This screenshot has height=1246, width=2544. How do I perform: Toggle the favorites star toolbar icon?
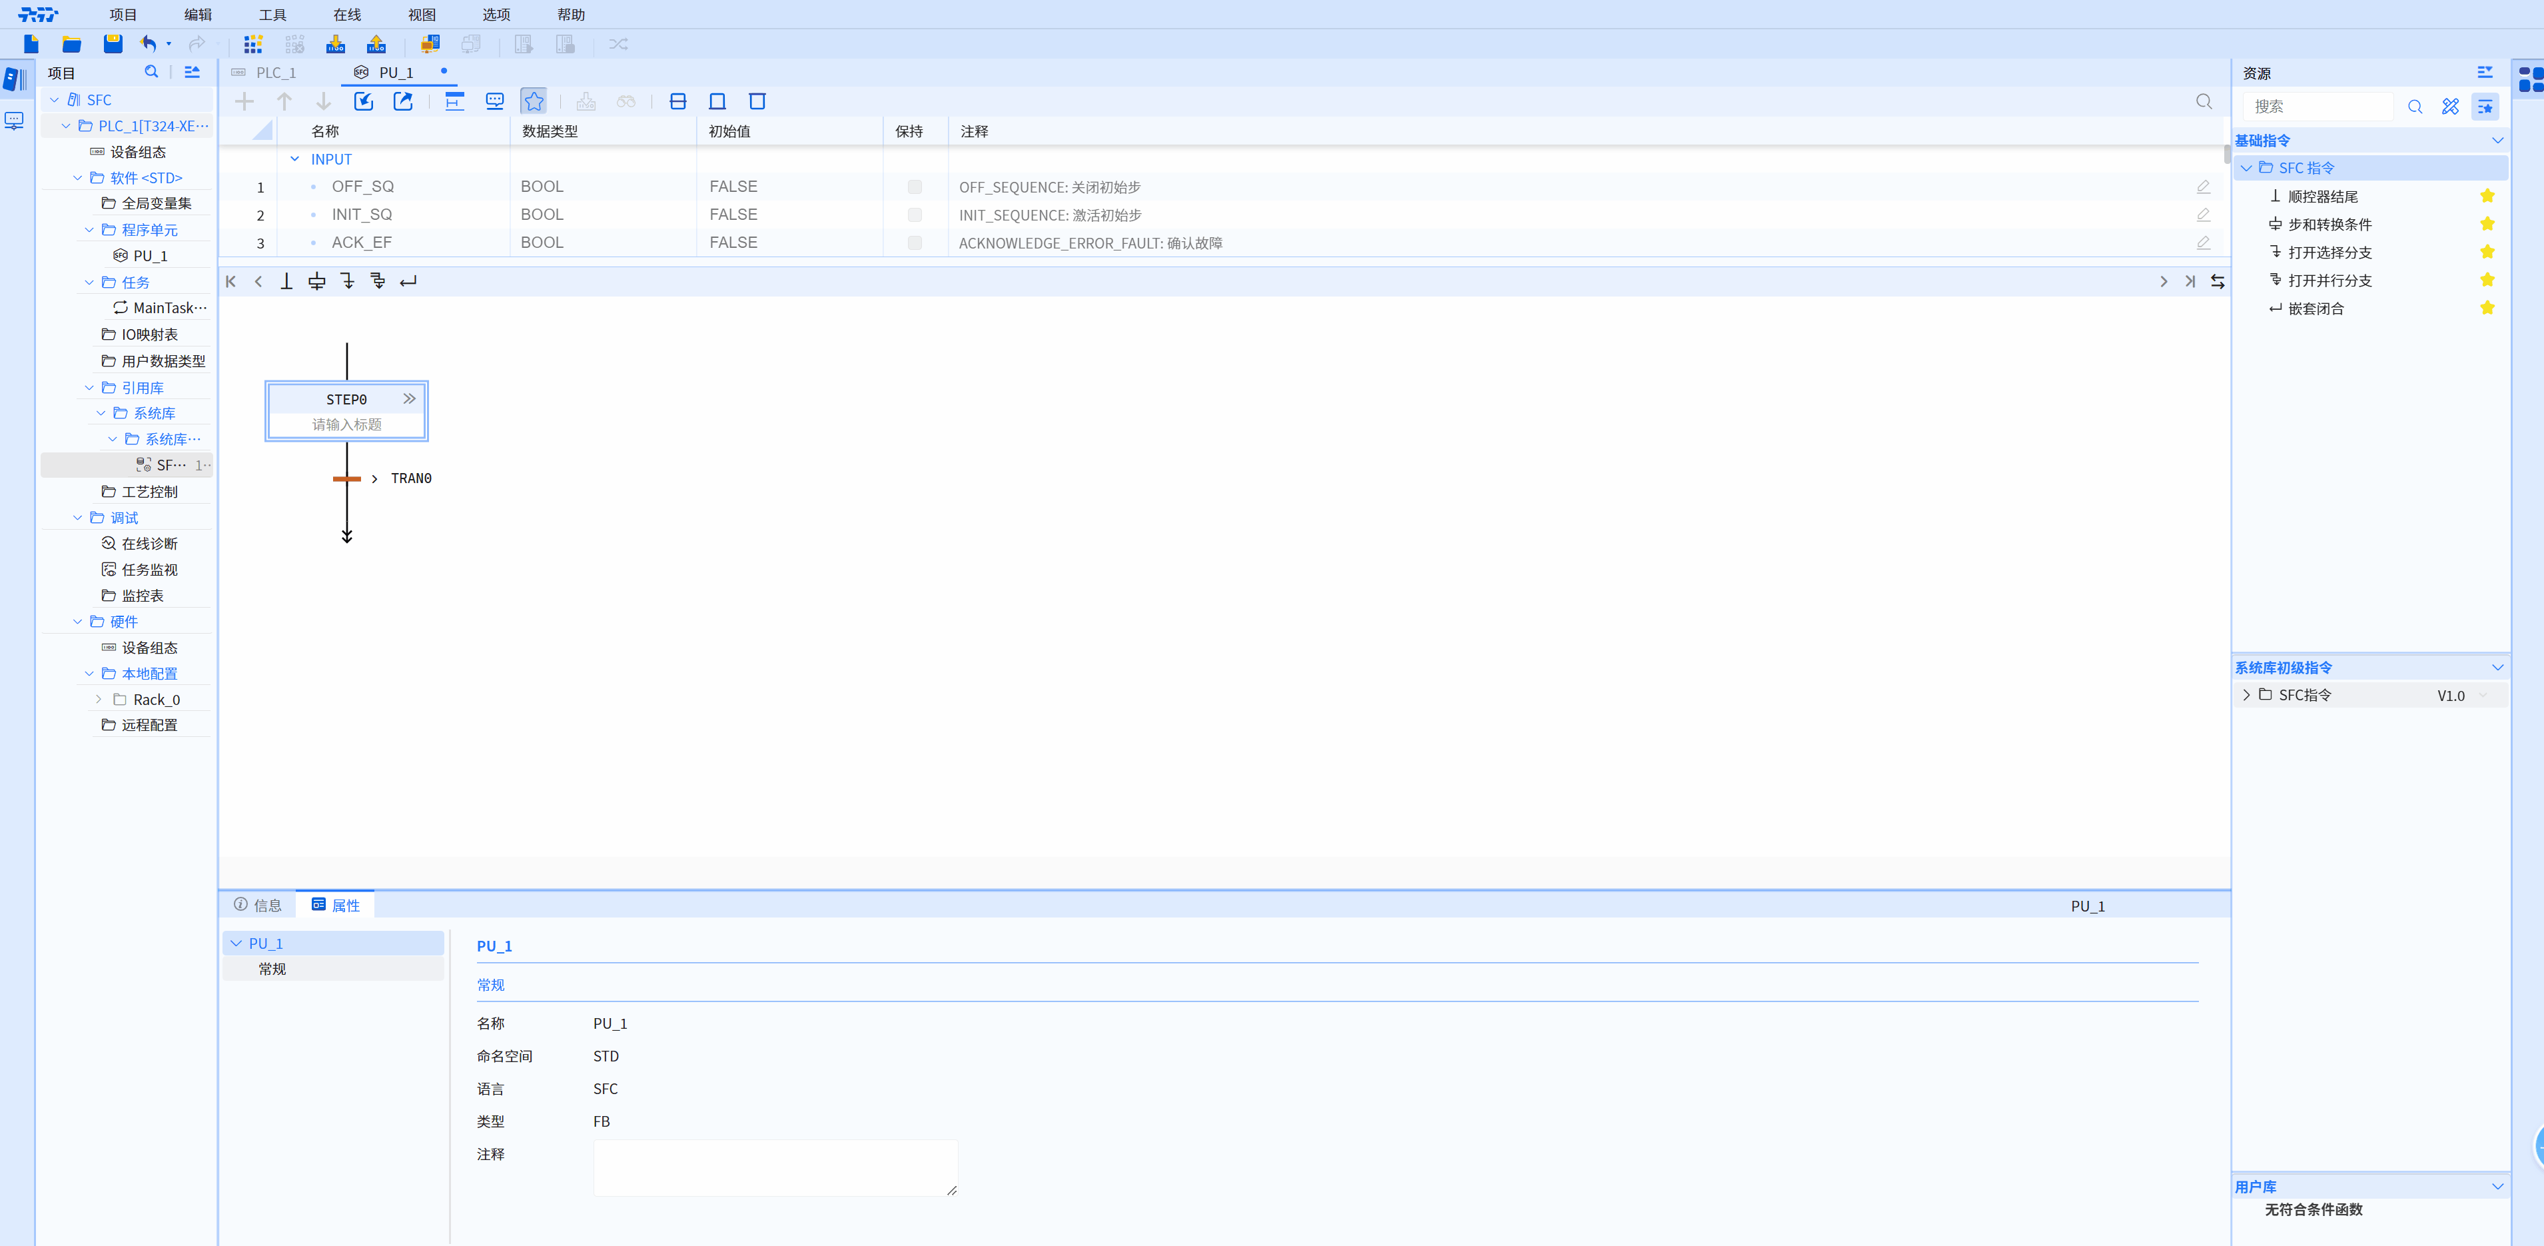tap(534, 101)
